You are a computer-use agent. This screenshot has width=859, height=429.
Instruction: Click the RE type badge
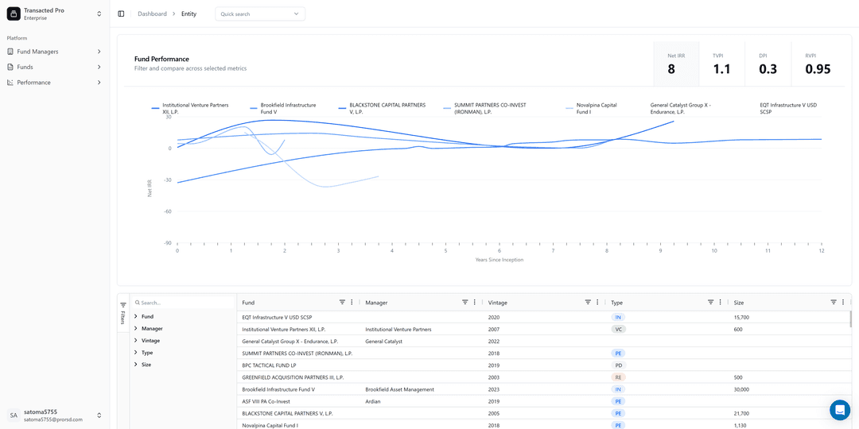(618, 377)
